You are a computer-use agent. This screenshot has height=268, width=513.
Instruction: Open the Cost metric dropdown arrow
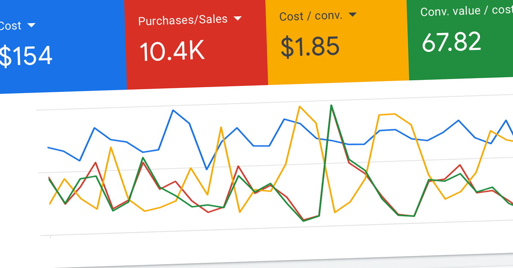click(32, 25)
